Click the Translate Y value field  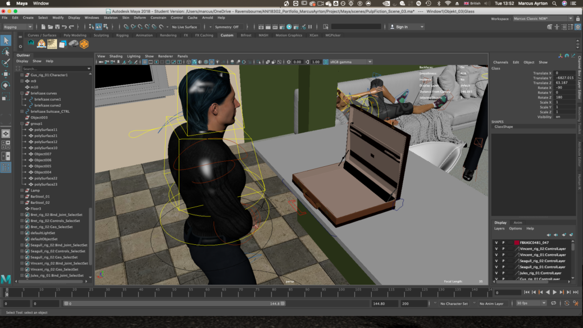[565, 78]
